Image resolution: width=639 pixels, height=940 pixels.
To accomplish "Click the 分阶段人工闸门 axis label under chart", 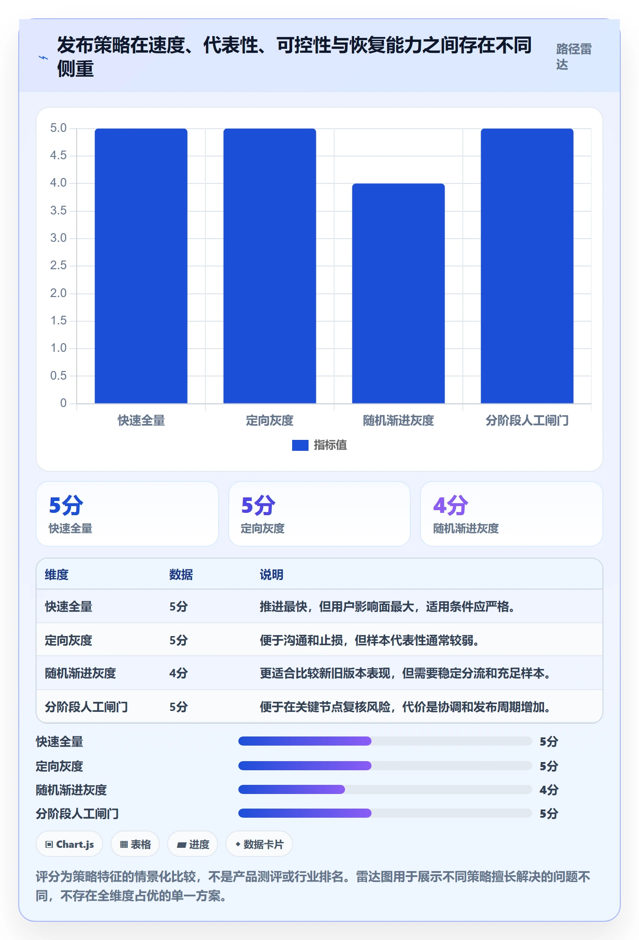I will 527,420.
